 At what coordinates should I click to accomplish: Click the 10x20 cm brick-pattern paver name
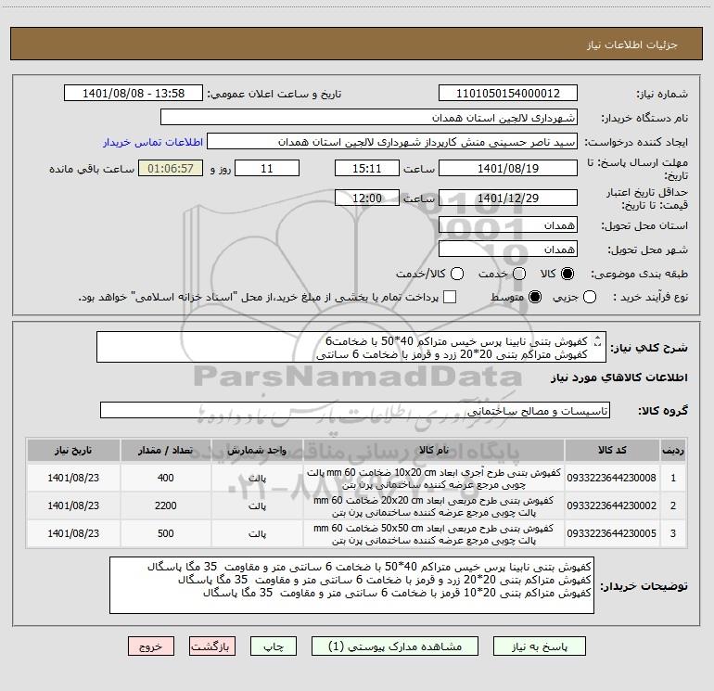(434, 479)
